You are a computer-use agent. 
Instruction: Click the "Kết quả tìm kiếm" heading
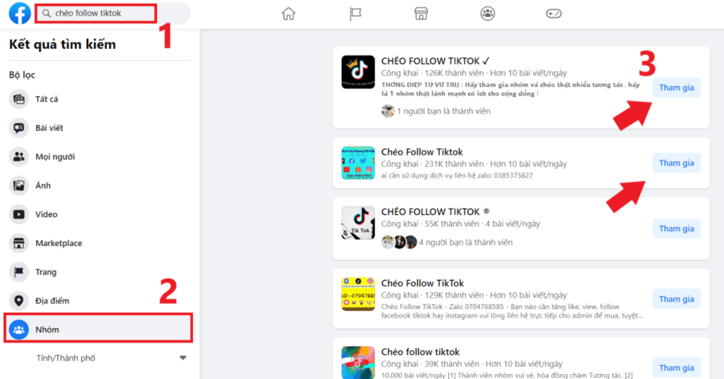tap(62, 44)
